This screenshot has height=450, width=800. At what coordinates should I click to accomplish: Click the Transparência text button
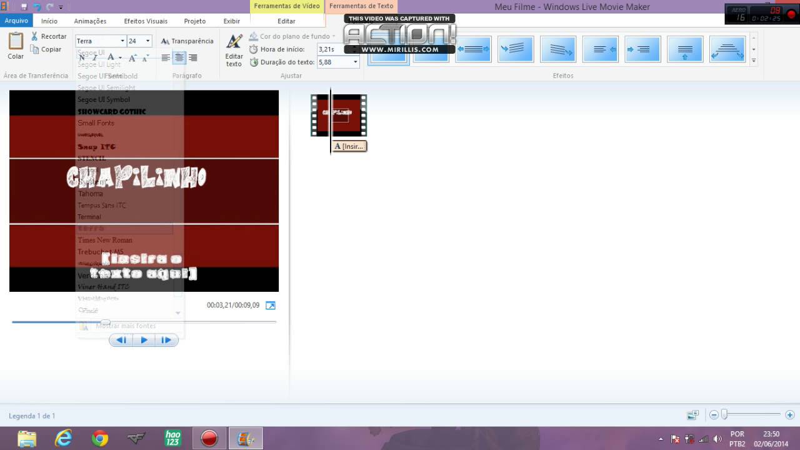(187, 41)
